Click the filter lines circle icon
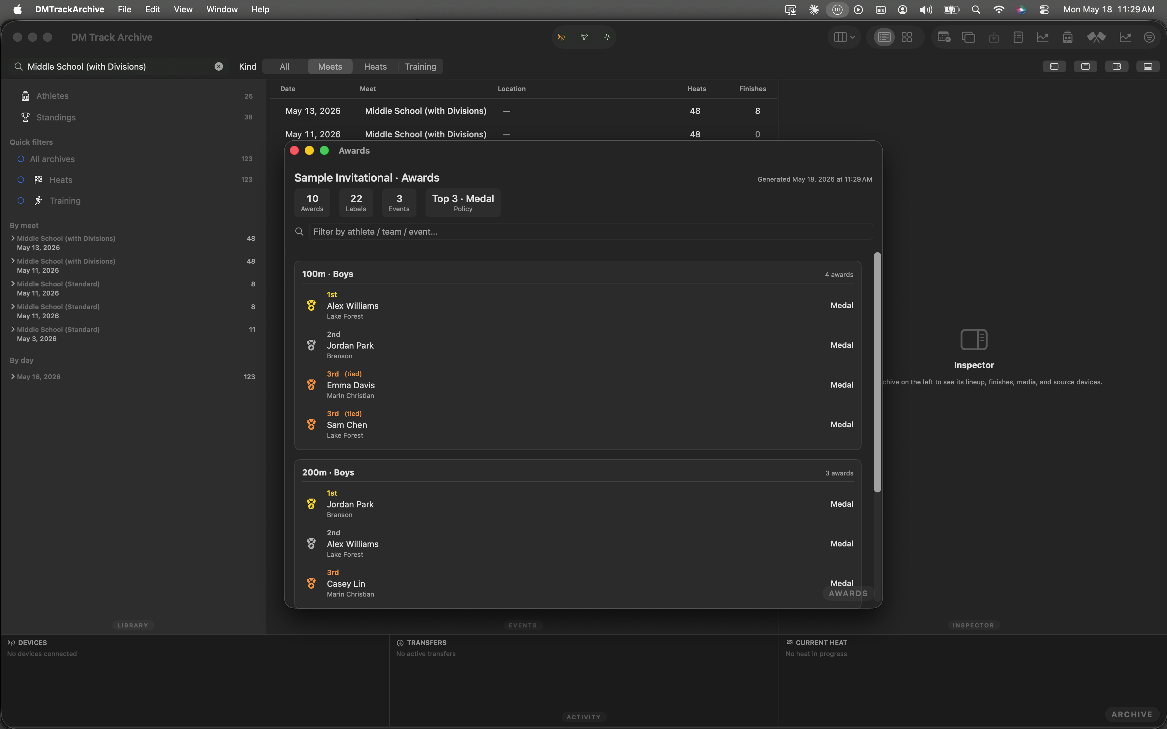 click(1149, 37)
